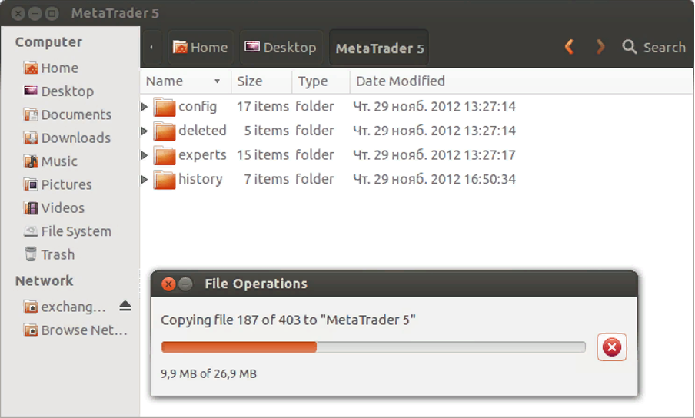Open Browse Network in sidebar

[75, 330]
